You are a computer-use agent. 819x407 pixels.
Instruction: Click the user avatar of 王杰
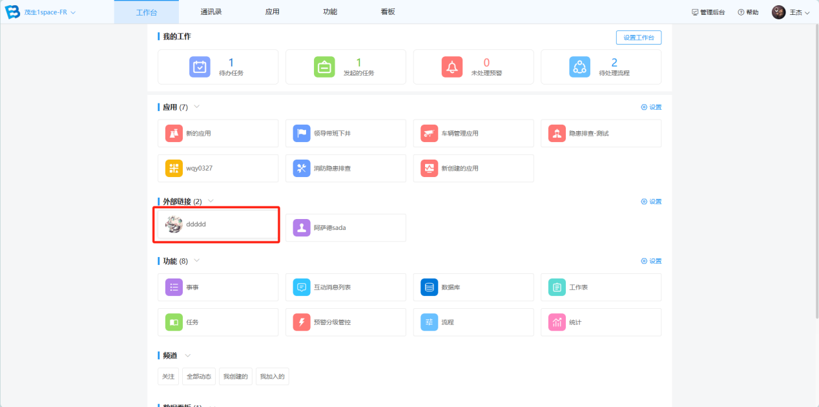pyautogui.click(x=779, y=12)
